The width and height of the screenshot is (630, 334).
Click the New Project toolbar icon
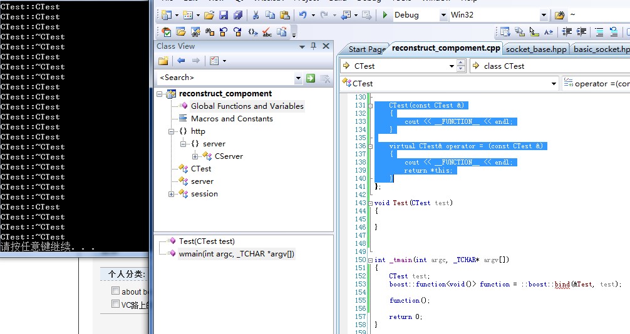point(167,15)
